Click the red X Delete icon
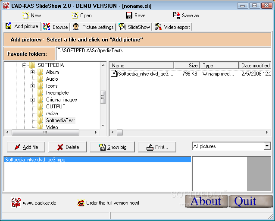 [60, 147]
